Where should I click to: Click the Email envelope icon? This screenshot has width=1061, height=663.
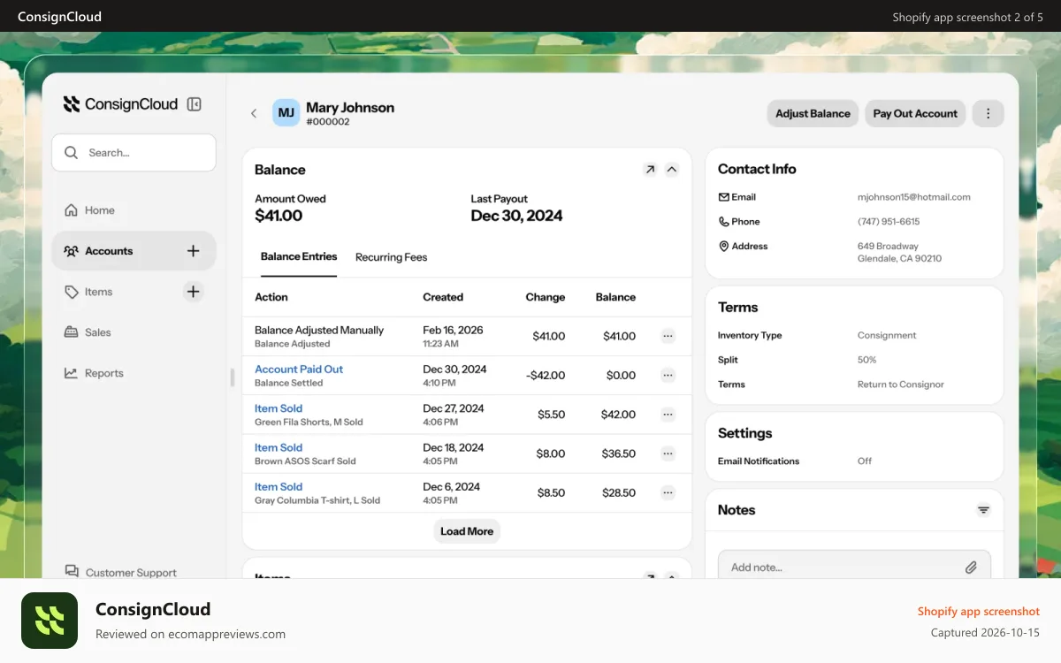click(724, 197)
